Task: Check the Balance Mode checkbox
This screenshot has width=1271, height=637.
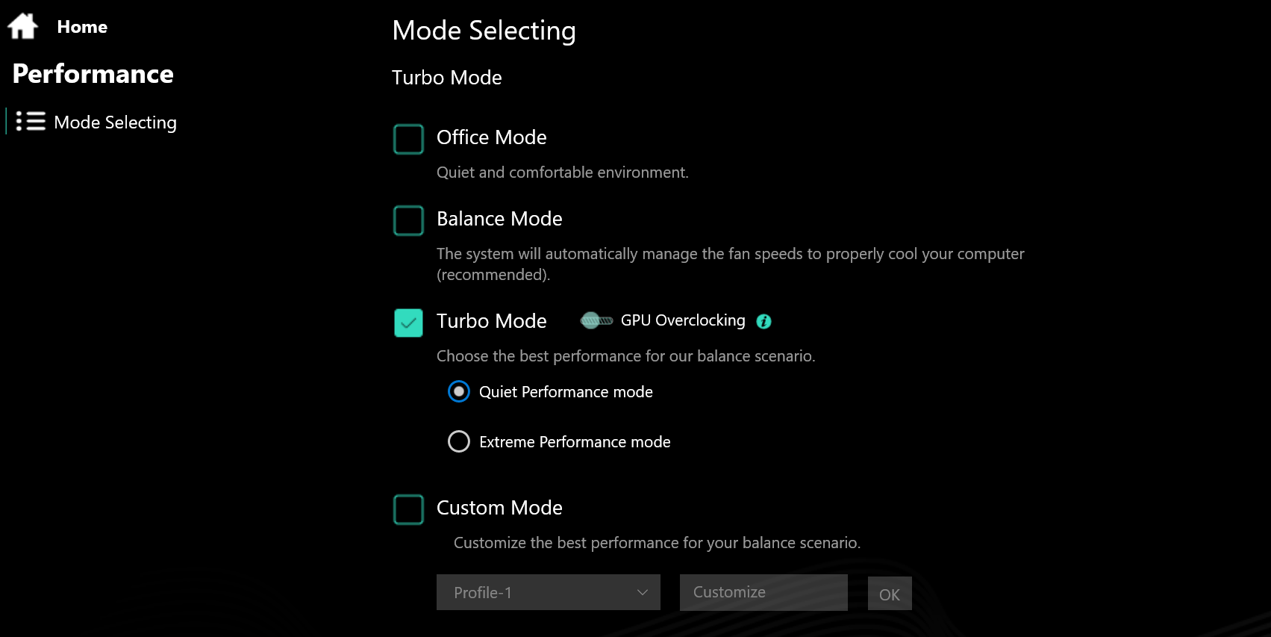Action: [x=408, y=220]
